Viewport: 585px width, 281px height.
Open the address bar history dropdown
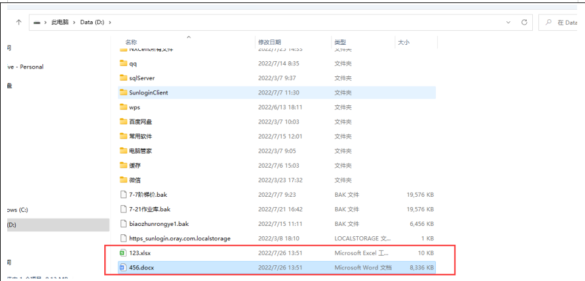click(x=507, y=22)
